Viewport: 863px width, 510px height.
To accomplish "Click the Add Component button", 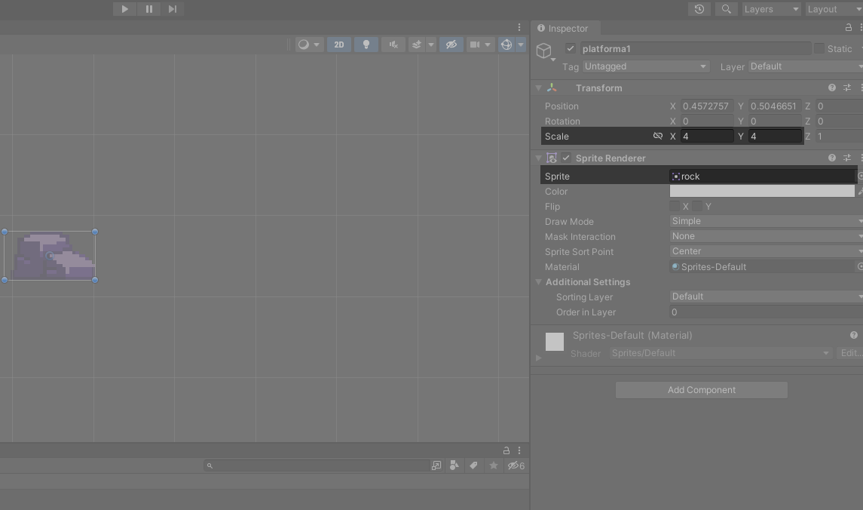I will point(701,390).
